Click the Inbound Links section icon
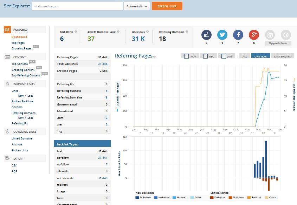This screenshot has width=297, height=205. pos(7,83)
